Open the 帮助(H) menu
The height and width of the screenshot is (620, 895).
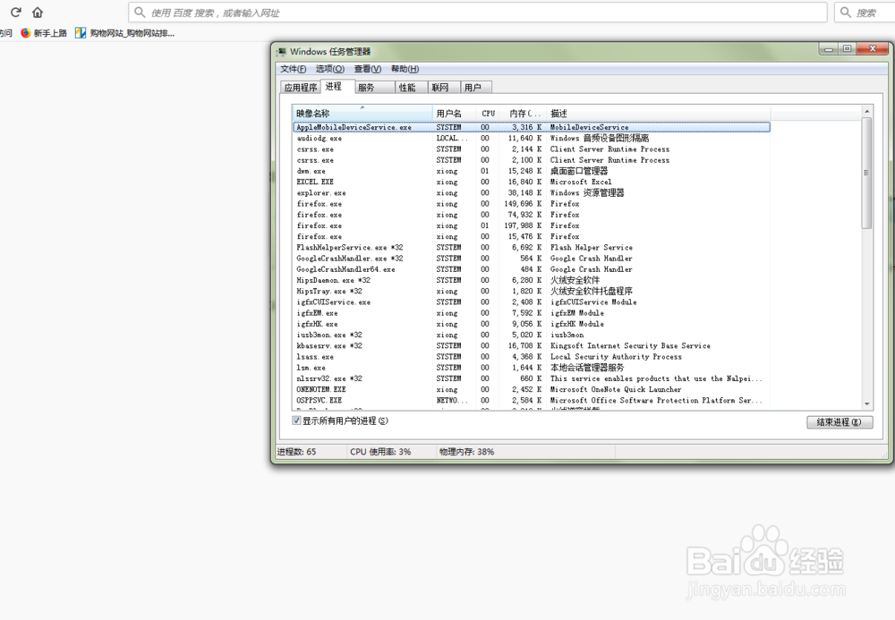pyautogui.click(x=405, y=69)
